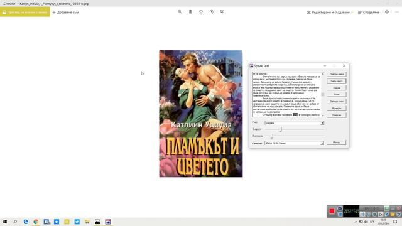Stop recording with the red square button

click(332, 211)
